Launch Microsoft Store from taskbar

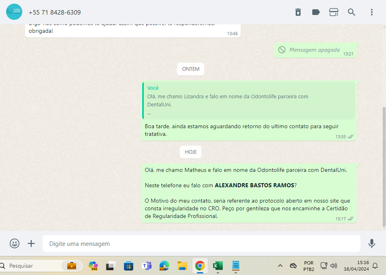pos(128,266)
